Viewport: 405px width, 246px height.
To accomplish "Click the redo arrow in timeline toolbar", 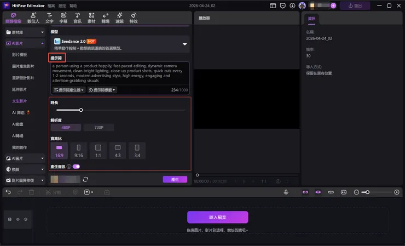I will click(20, 192).
